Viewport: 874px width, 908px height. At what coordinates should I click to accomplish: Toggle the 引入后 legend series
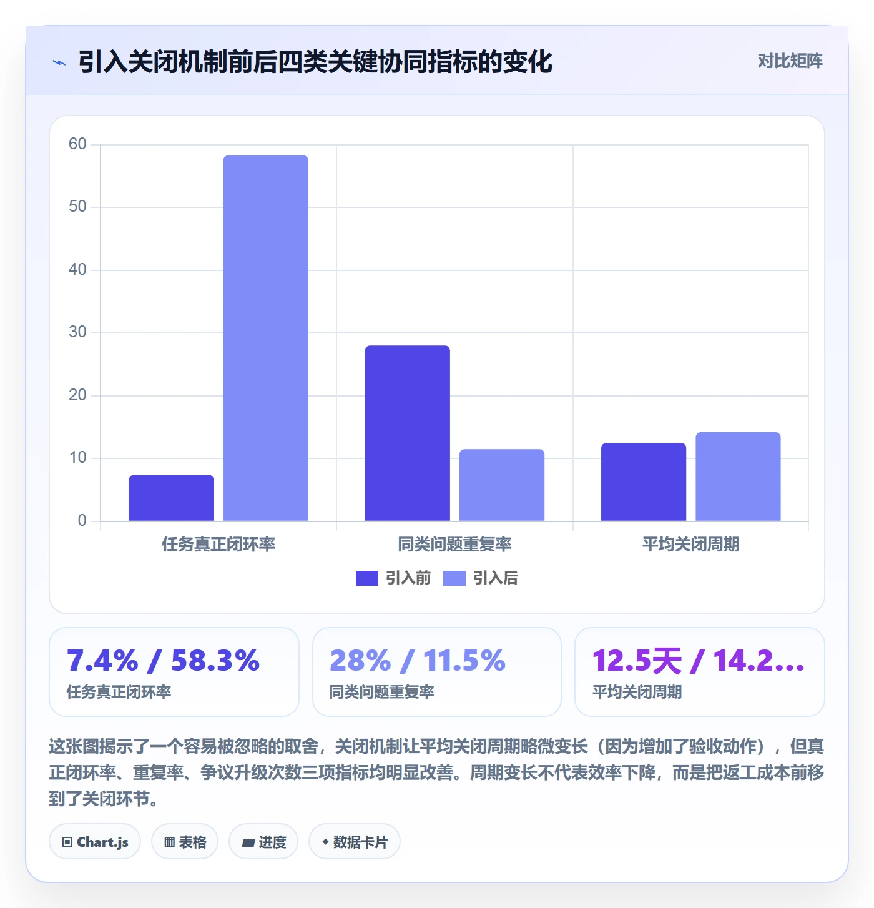coord(481,578)
